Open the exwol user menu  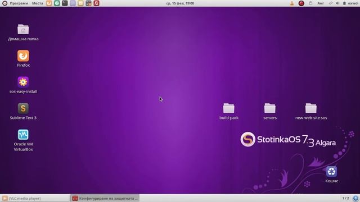353,3
